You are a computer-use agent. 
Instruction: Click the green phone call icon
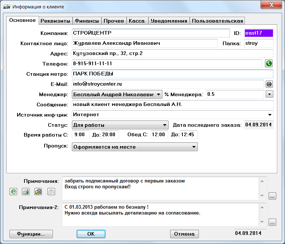click(269, 63)
